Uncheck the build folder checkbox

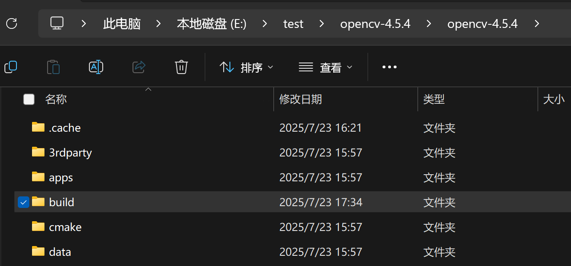pos(23,202)
